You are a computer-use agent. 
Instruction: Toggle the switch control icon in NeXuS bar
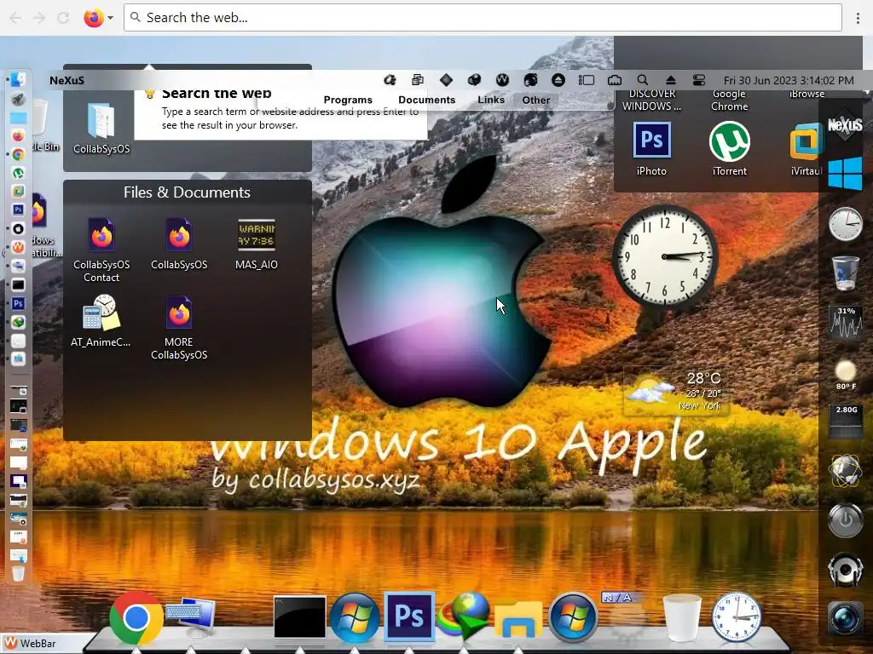tap(699, 80)
